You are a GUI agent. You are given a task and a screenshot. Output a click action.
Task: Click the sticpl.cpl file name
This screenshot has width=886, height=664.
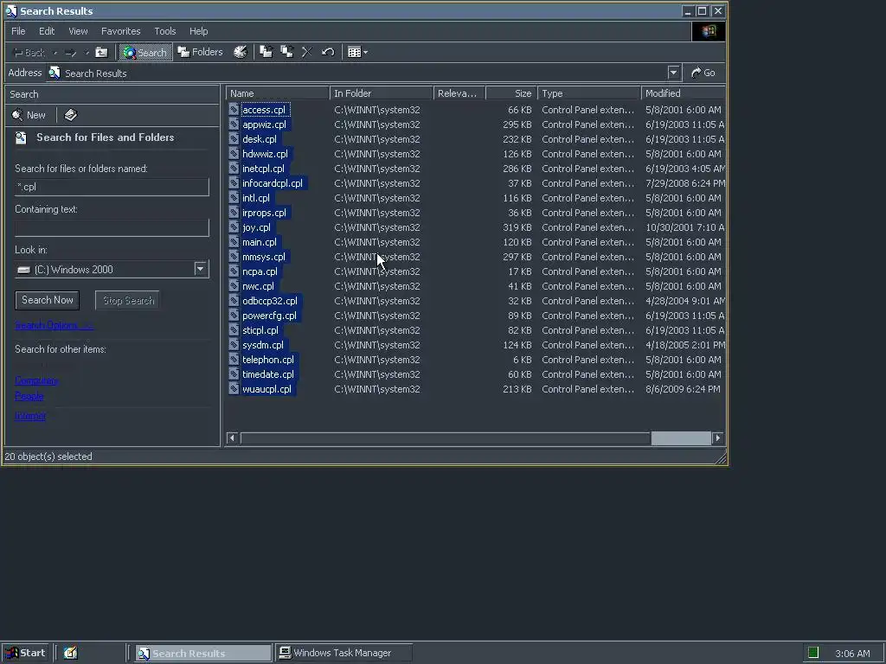point(260,330)
